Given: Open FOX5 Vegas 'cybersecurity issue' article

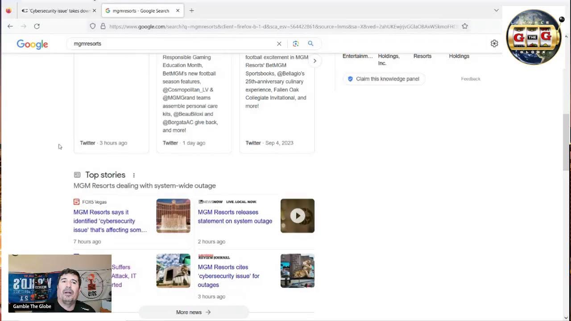Looking at the screenshot, I should [110, 221].
